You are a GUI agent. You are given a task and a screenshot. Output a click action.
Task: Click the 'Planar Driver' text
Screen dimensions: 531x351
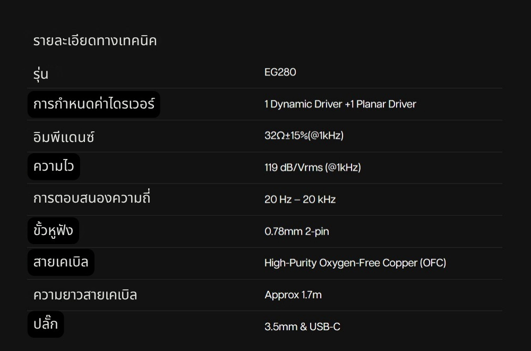pyautogui.click(x=386, y=104)
